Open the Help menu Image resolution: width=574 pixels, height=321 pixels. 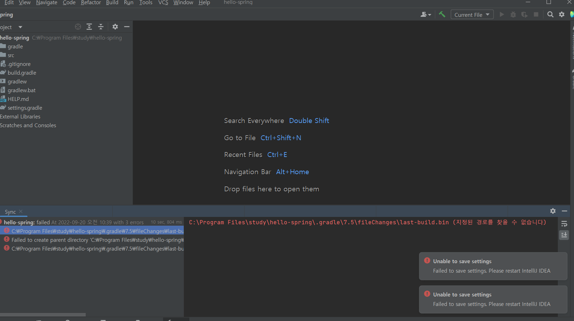click(x=204, y=2)
